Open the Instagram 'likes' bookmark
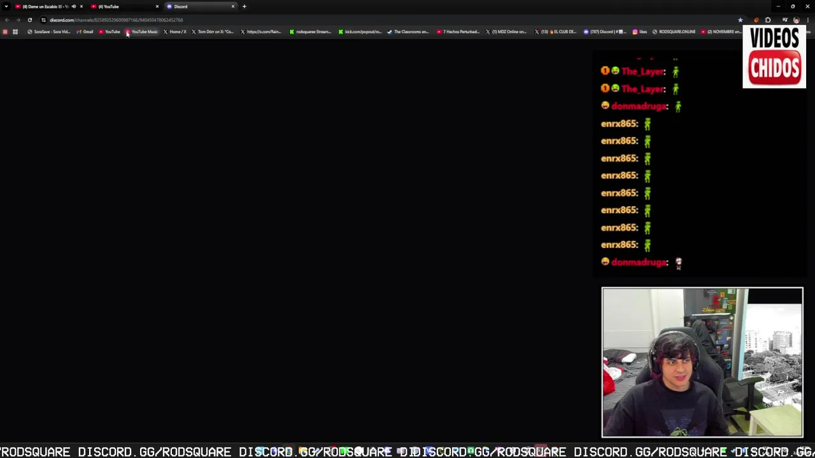This screenshot has height=458, width=815. pos(639,32)
